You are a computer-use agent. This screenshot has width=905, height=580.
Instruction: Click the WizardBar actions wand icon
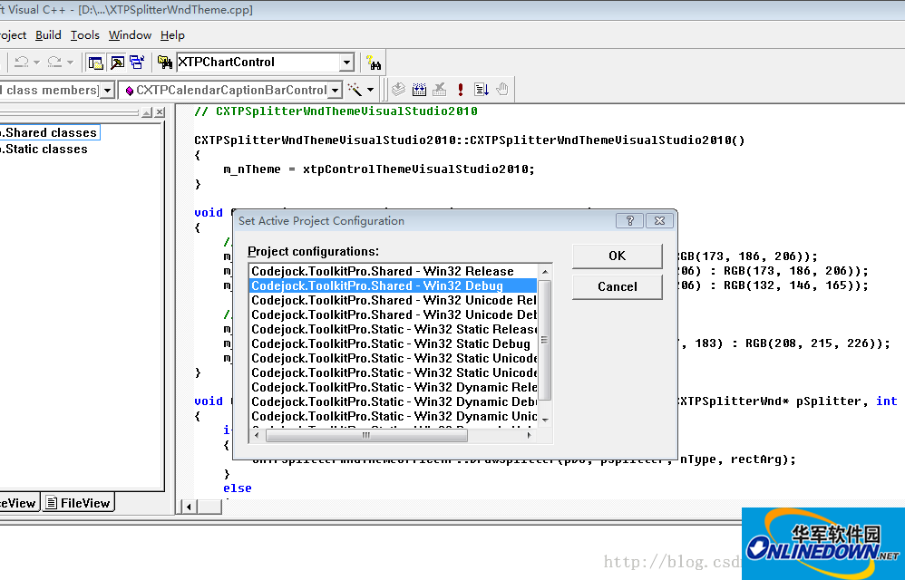(355, 90)
